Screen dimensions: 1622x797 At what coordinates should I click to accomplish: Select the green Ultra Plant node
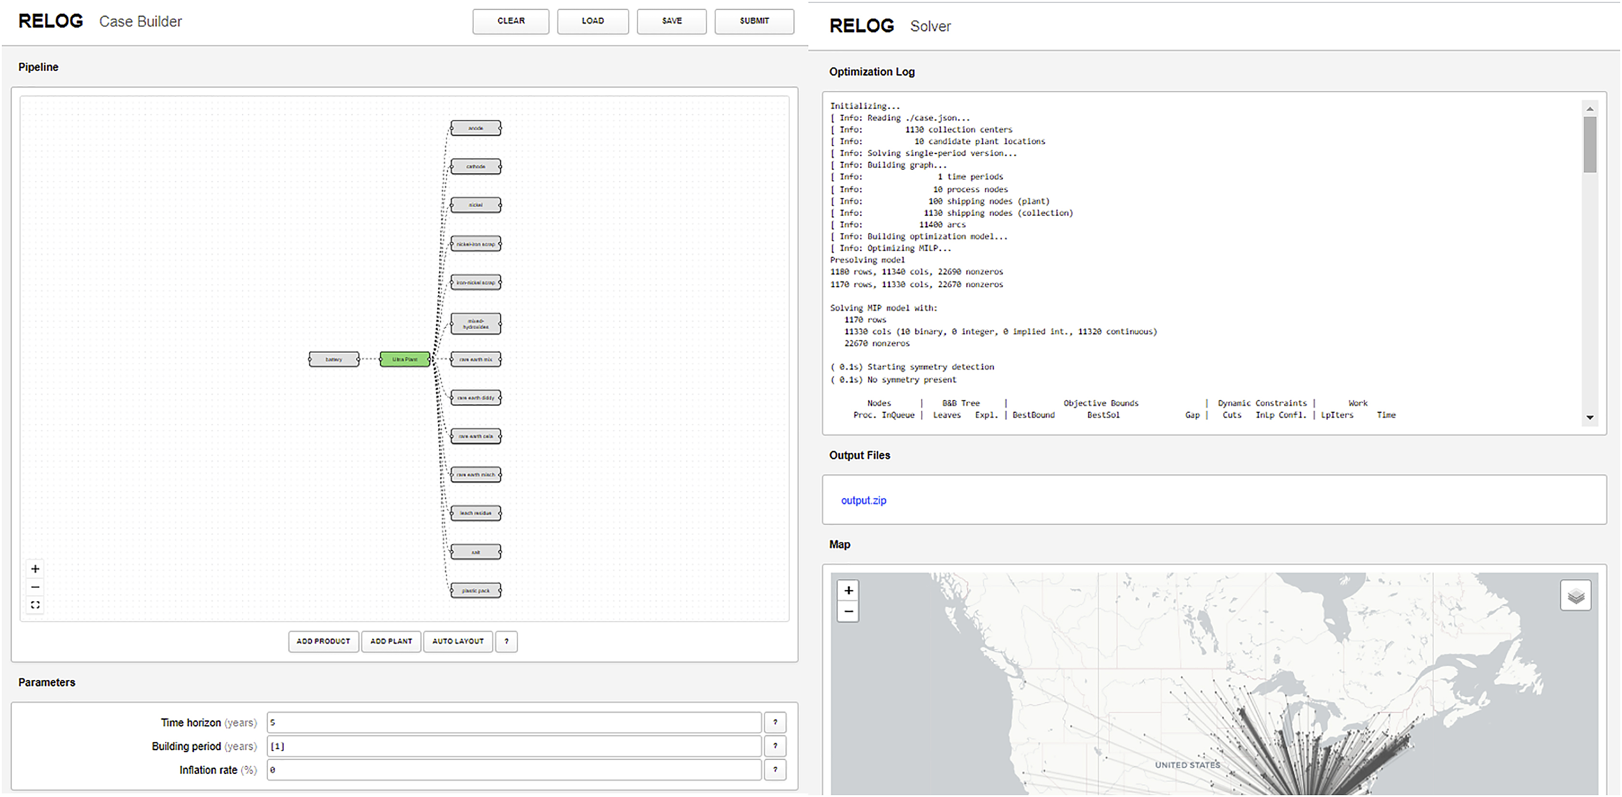[405, 360]
